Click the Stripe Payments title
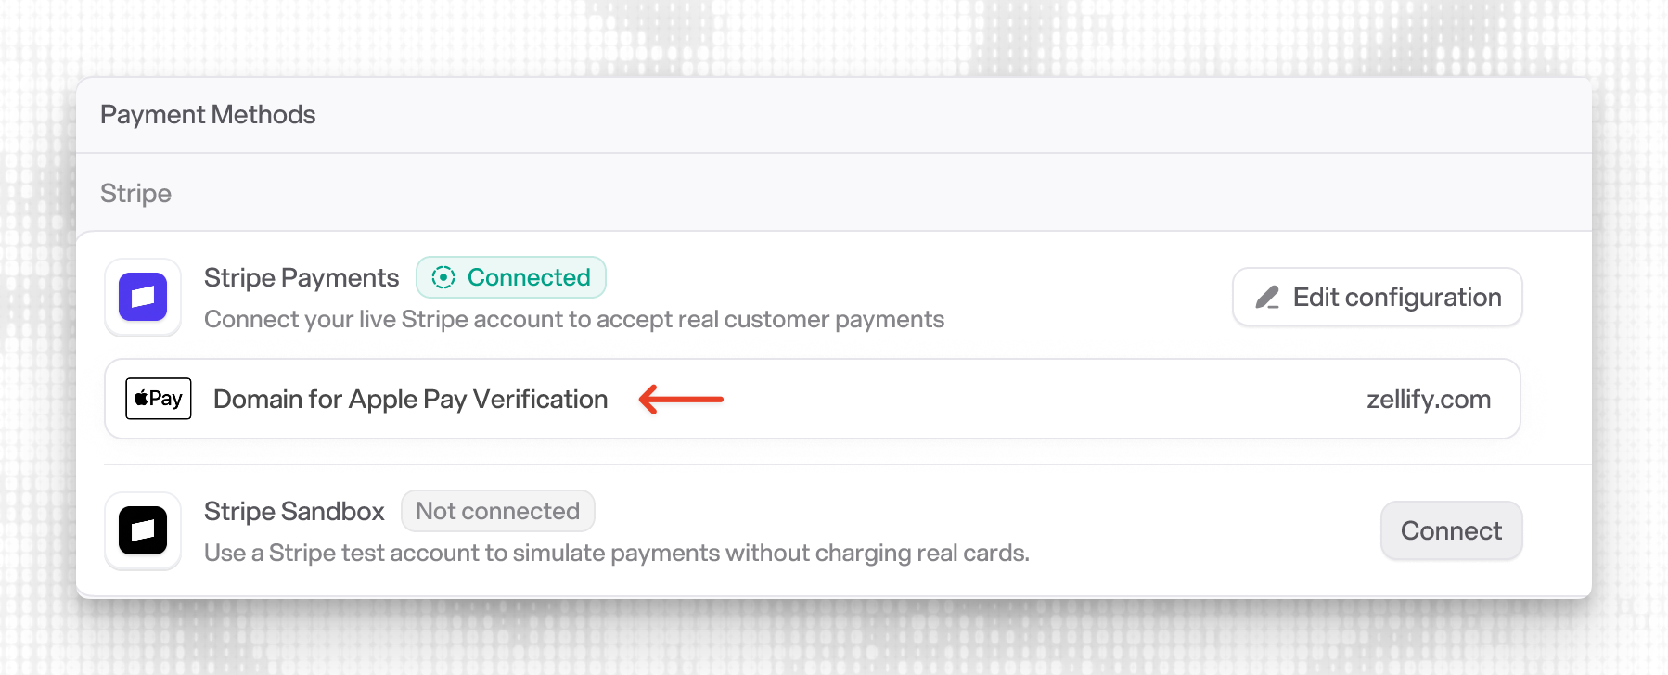This screenshot has width=1668, height=675. point(302,277)
